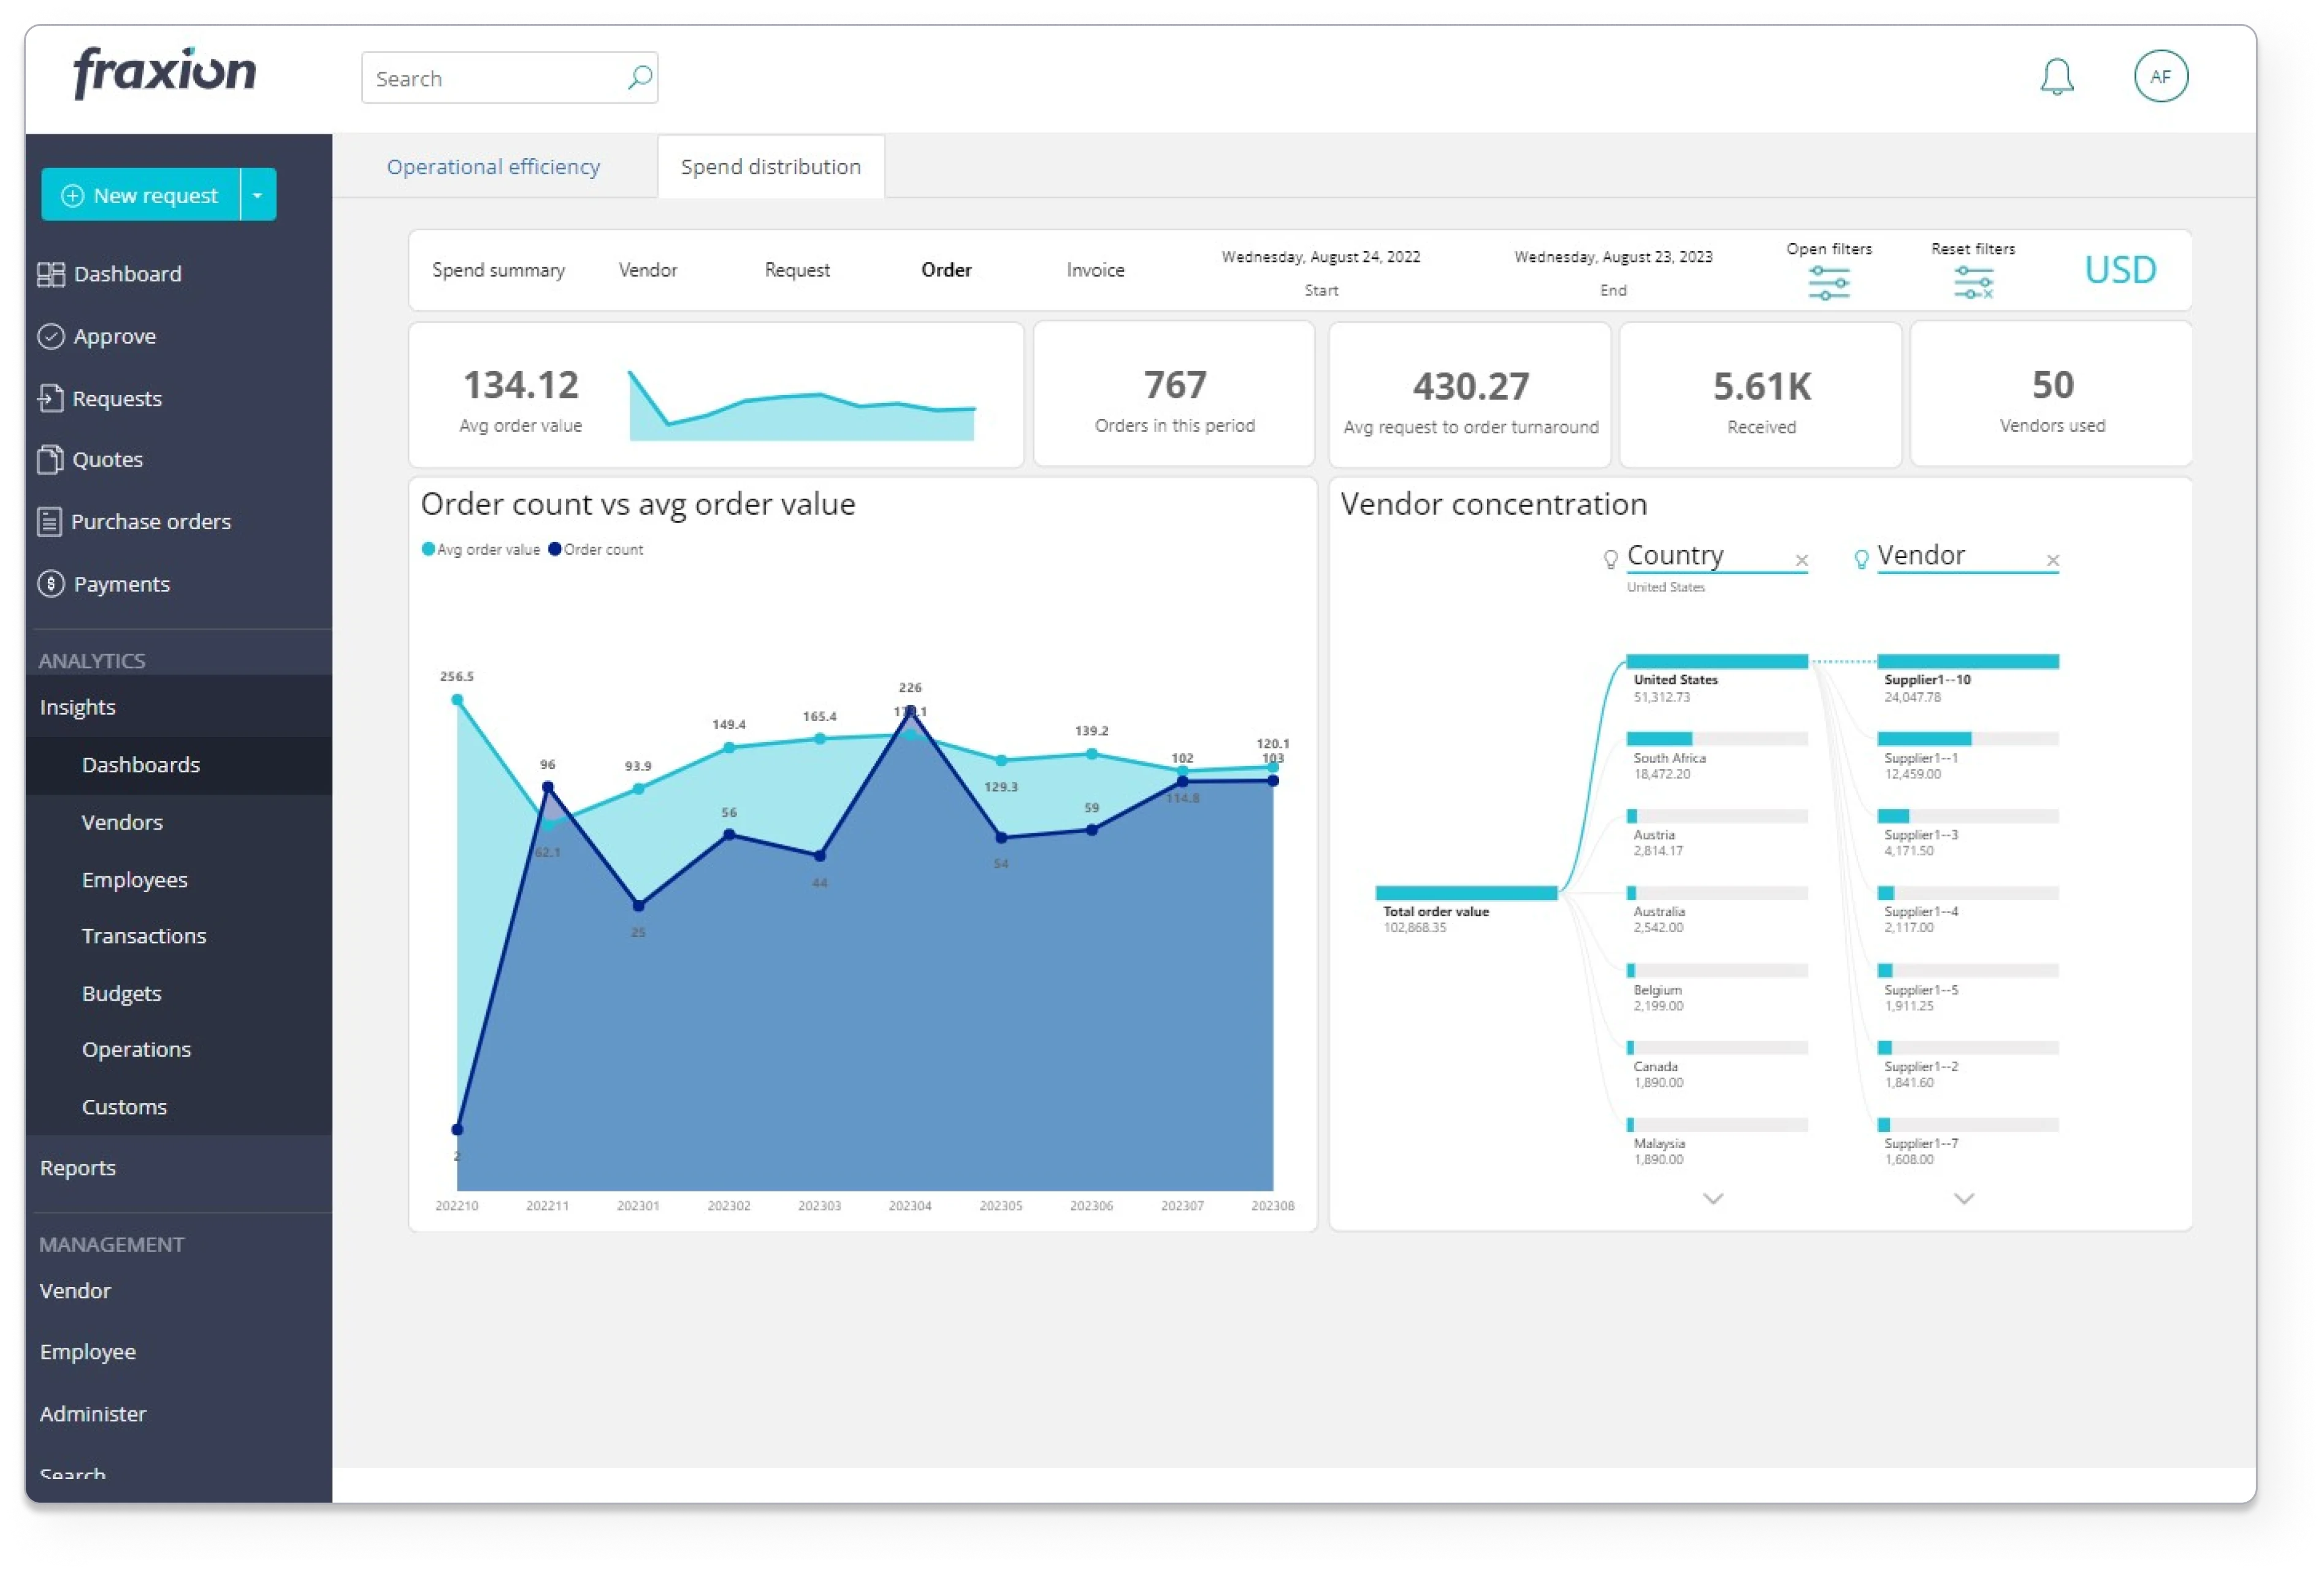Click the Requests sidebar icon
The height and width of the screenshot is (1571, 2324).
point(51,398)
